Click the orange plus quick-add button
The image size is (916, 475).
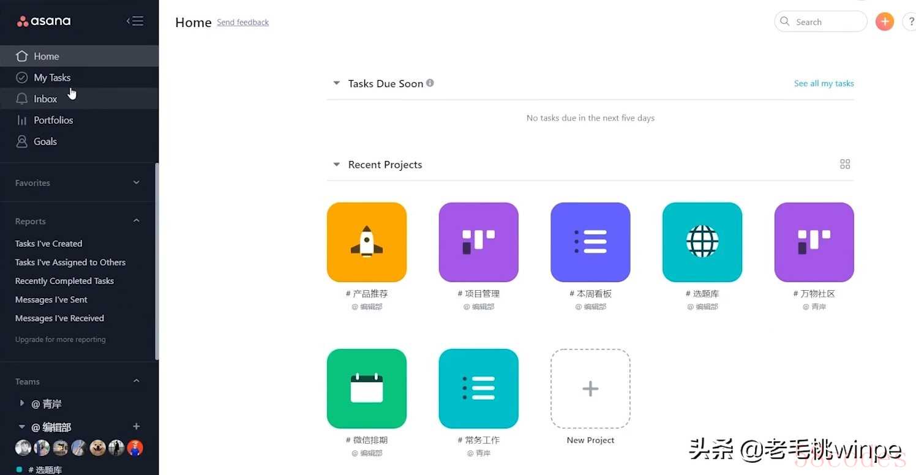click(x=885, y=22)
